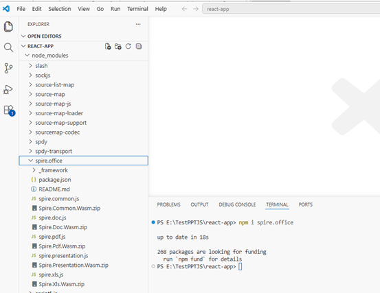Expand the sockjs folder

[x=84, y=75]
